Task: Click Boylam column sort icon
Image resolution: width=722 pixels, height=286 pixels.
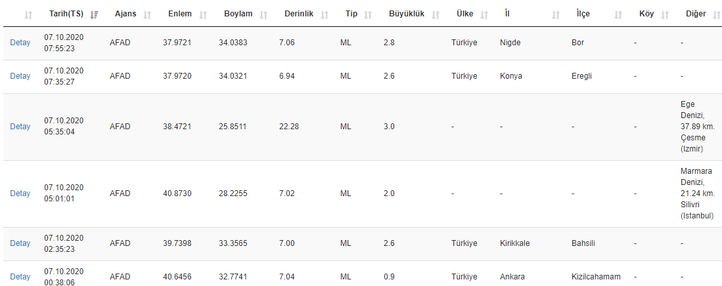Action: coord(263,14)
